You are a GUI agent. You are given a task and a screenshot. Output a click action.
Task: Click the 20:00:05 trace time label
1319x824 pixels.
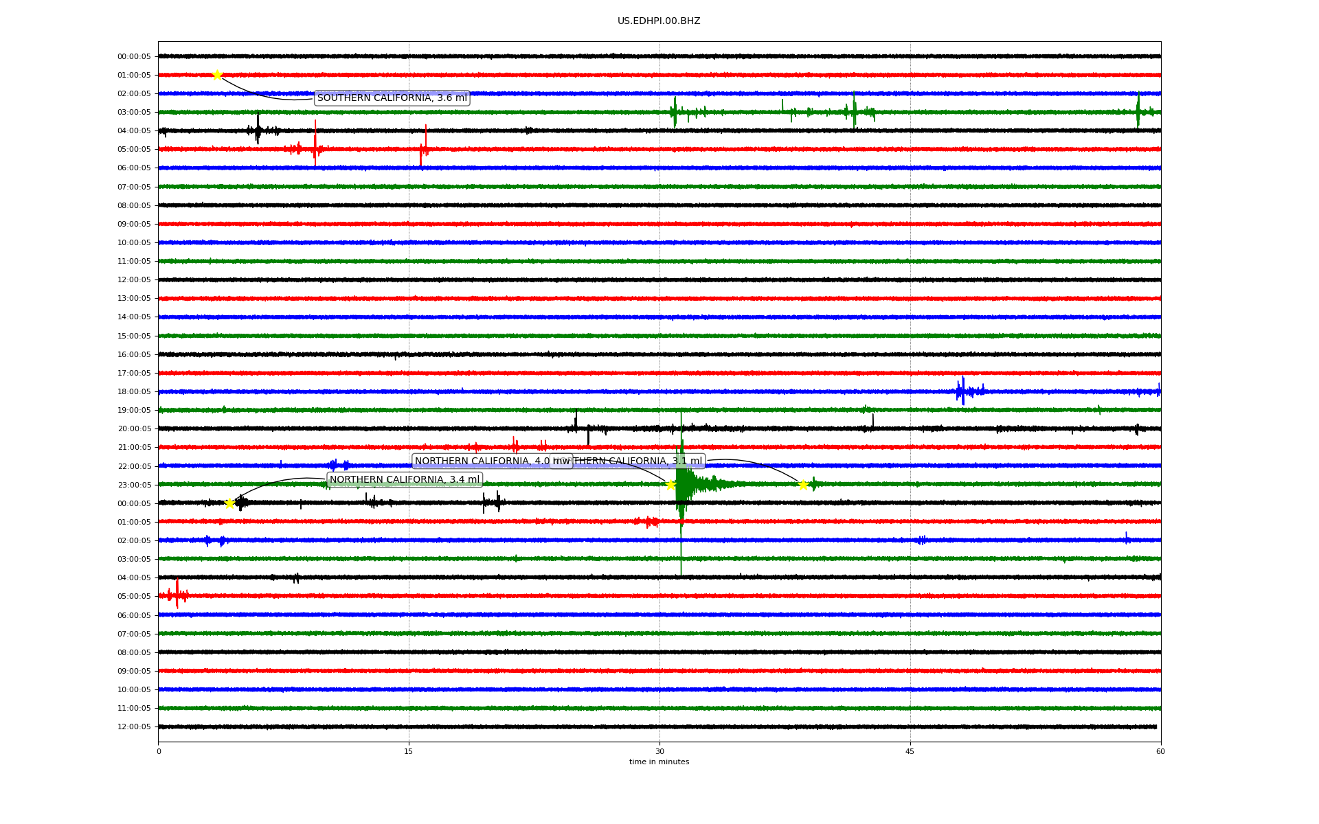[134, 429]
